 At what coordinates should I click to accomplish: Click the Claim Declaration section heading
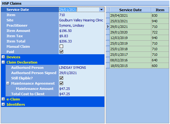pos(22,62)
